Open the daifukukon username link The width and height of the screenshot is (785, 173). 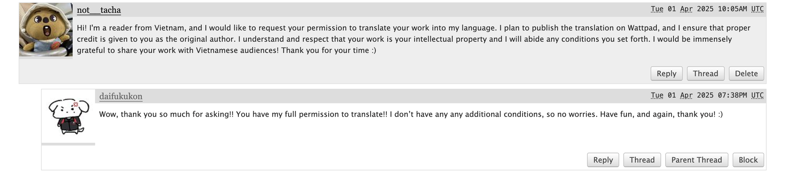point(121,96)
